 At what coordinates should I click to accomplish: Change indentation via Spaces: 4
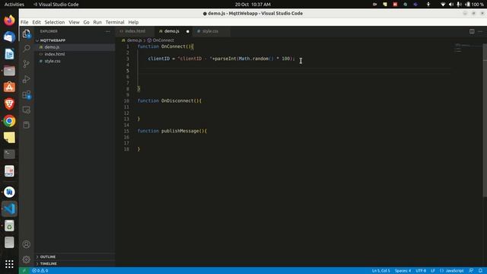tap(403, 271)
